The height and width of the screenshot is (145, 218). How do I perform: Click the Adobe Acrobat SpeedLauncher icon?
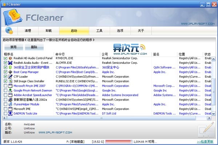(x=11, y=95)
